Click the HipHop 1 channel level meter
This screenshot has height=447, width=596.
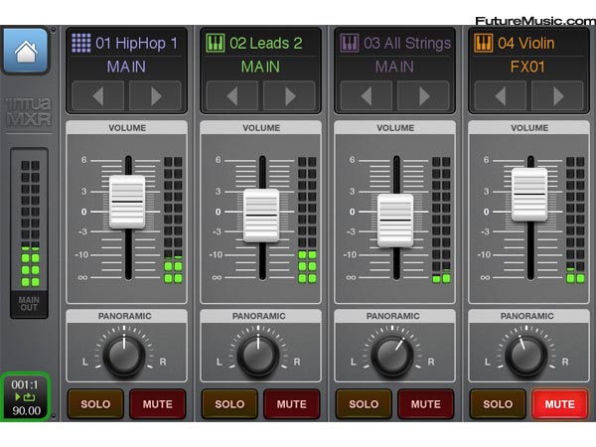(173, 221)
